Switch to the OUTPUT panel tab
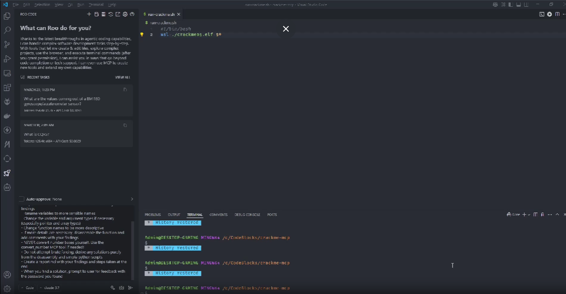The width and height of the screenshot is (566, 294). pos(174,215)
